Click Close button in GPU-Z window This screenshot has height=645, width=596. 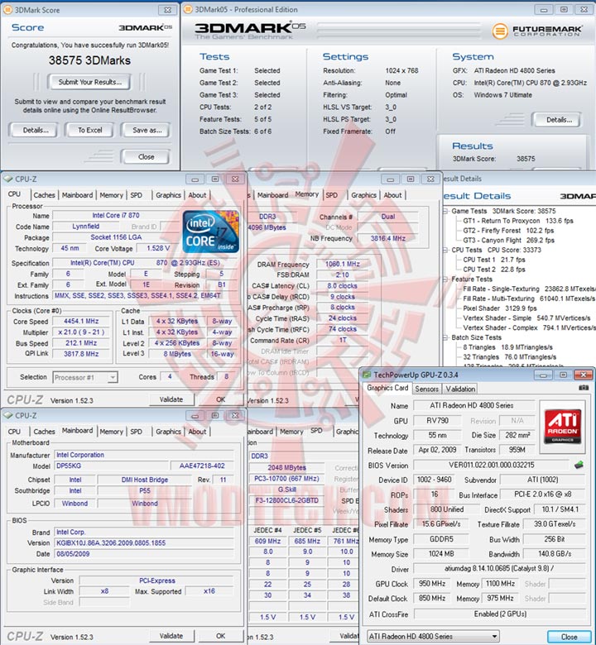click(569, 637)
